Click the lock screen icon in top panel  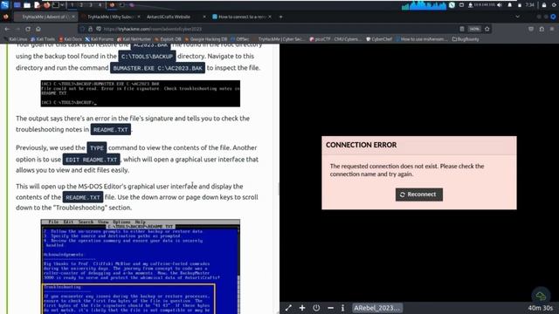coord(544,5)
